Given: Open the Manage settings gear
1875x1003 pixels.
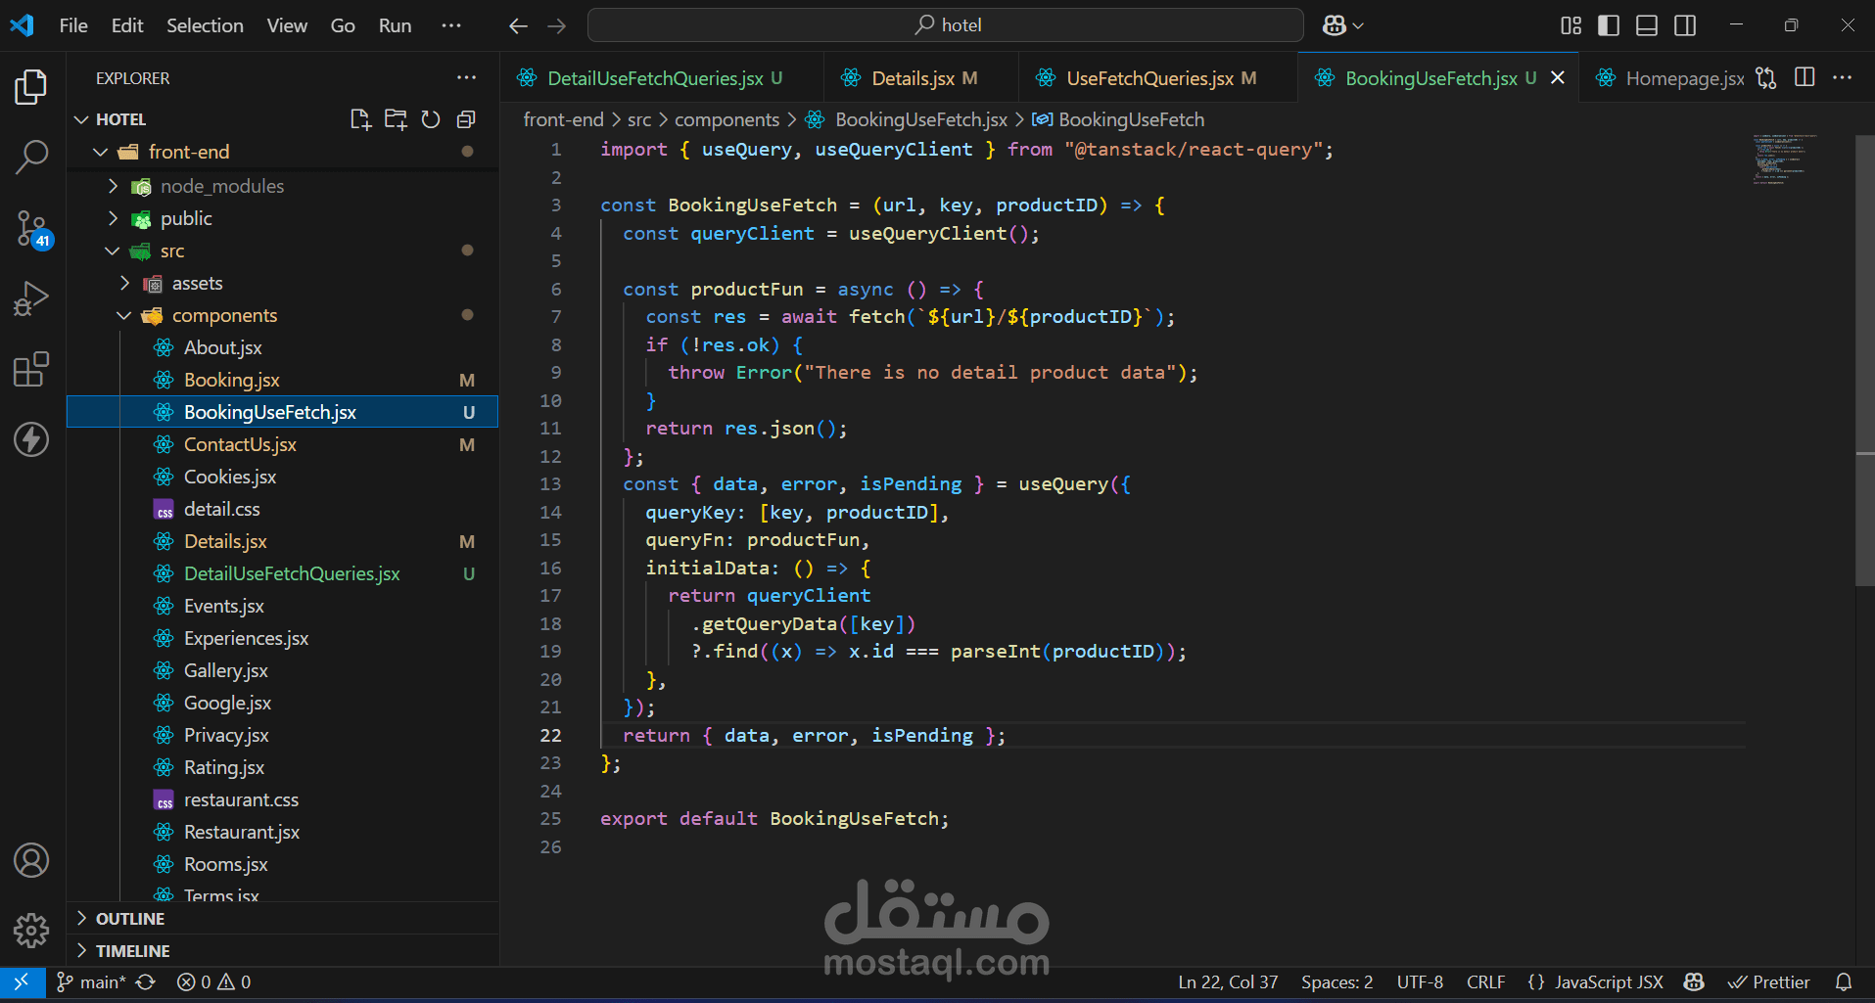Looking at the screenshot, I should [31, 931].
